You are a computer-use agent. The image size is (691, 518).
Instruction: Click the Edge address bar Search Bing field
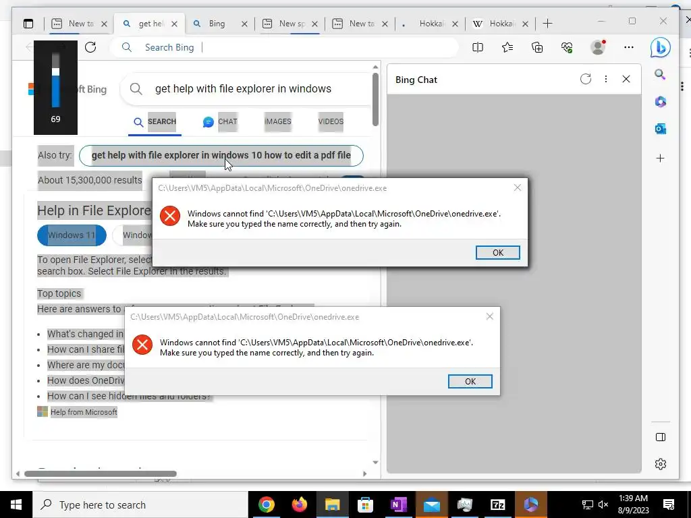(284, 47)
